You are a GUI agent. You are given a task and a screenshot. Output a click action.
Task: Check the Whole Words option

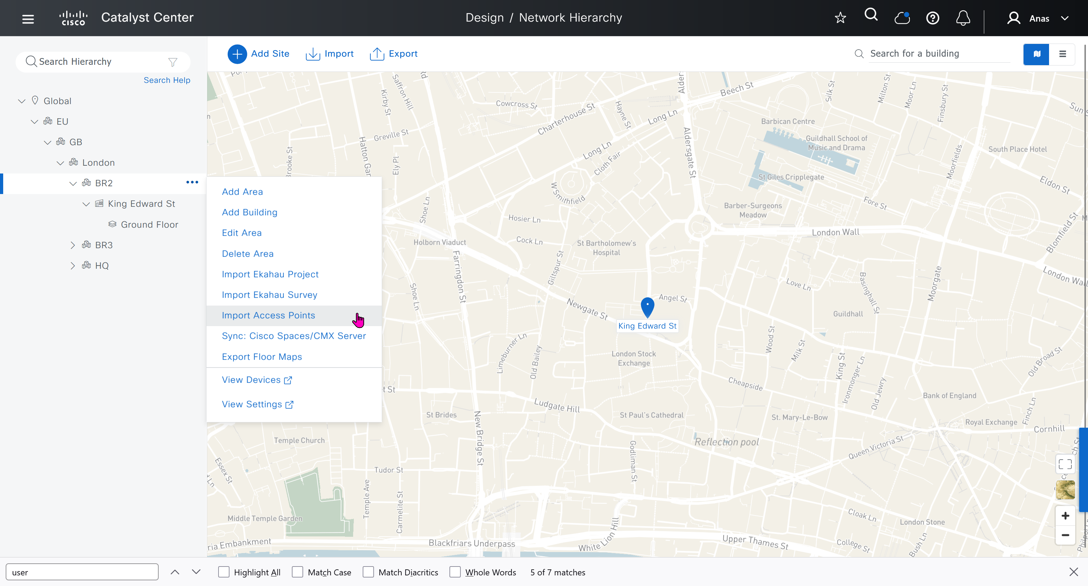[455, 572]
